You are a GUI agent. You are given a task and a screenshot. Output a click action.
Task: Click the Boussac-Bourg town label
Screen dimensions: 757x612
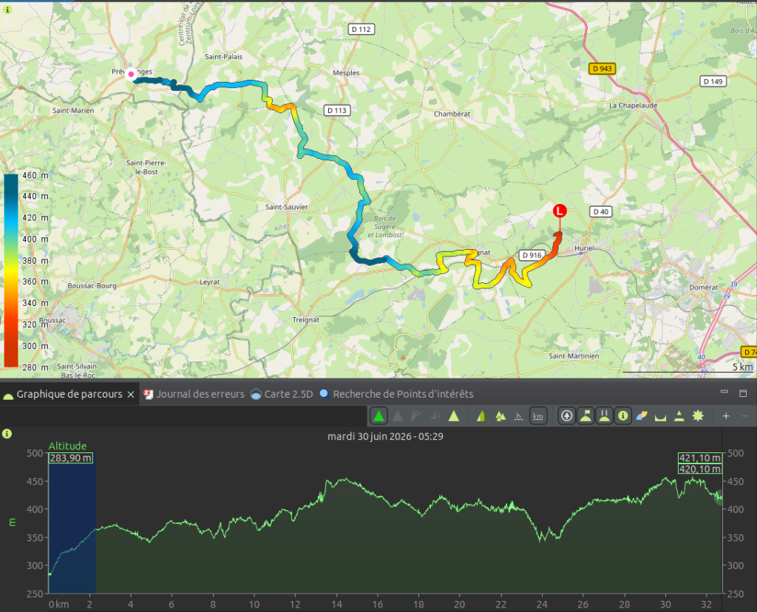(x=92, y=286)
